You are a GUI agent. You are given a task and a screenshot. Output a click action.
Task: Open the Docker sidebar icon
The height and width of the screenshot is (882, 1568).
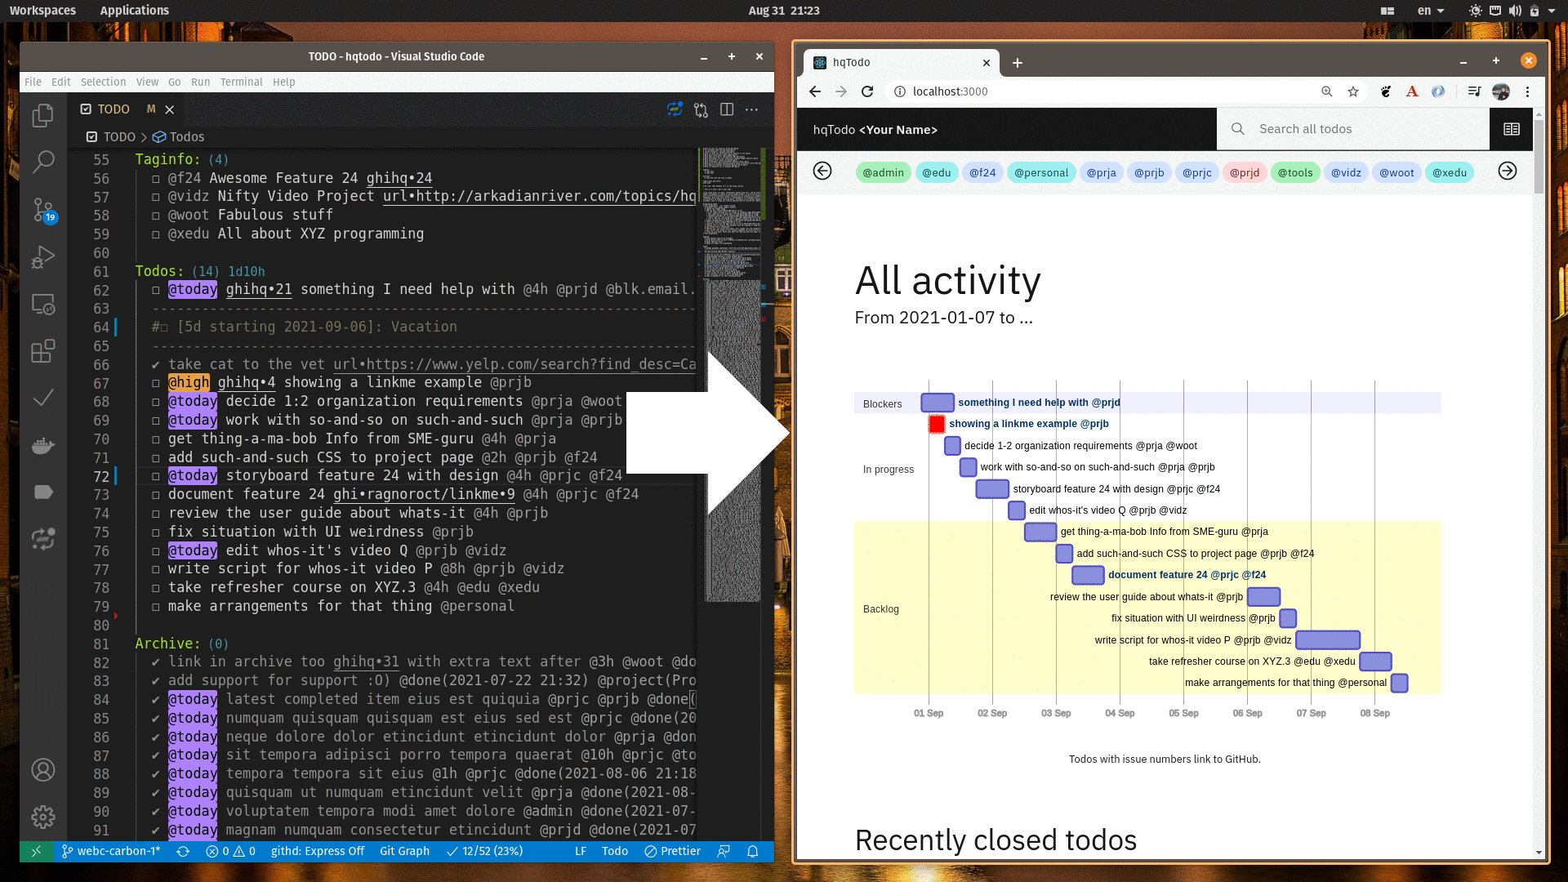coord(43,445)
